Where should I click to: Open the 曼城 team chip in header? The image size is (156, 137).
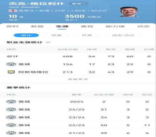pos(79,4)
